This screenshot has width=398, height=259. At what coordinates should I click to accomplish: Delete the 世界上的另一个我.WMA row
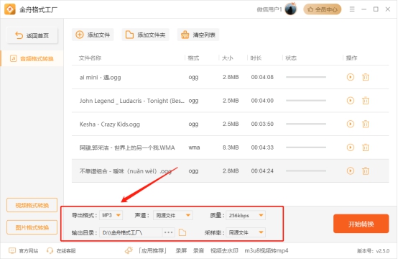[366, 147]
